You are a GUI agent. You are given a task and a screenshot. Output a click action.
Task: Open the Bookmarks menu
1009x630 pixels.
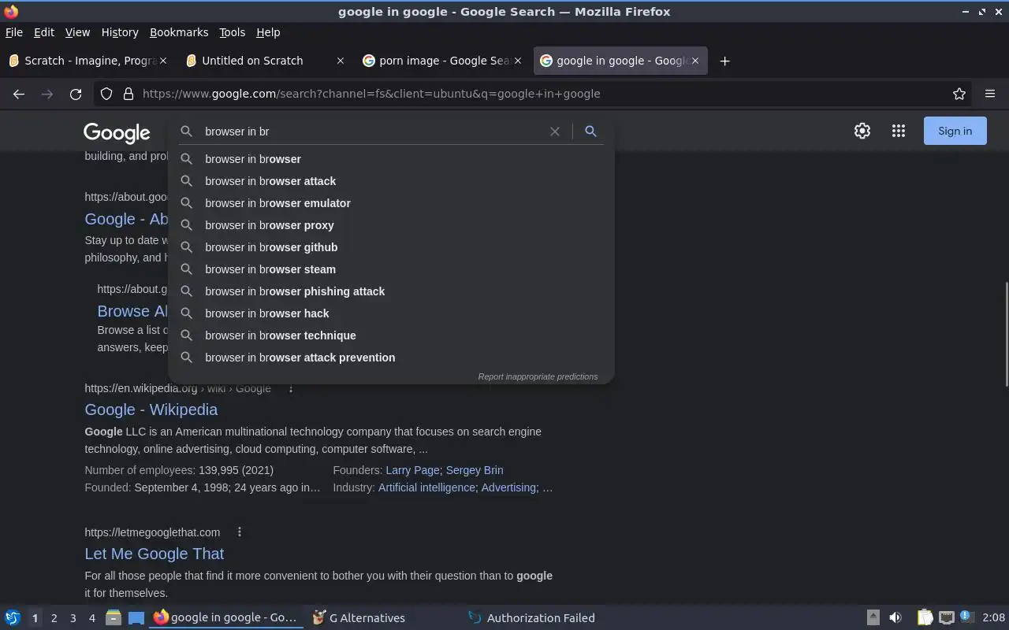pyautogui.click(x=179, y=32)
